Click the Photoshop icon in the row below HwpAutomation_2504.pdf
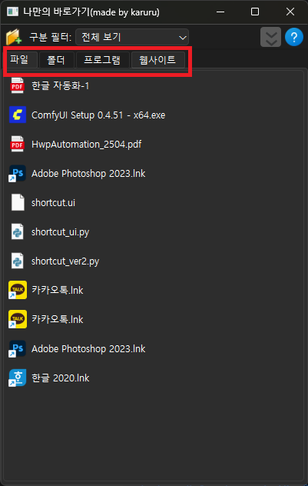Image resolution: width=308 pixels, height=486 pixels. coord(18,174)
